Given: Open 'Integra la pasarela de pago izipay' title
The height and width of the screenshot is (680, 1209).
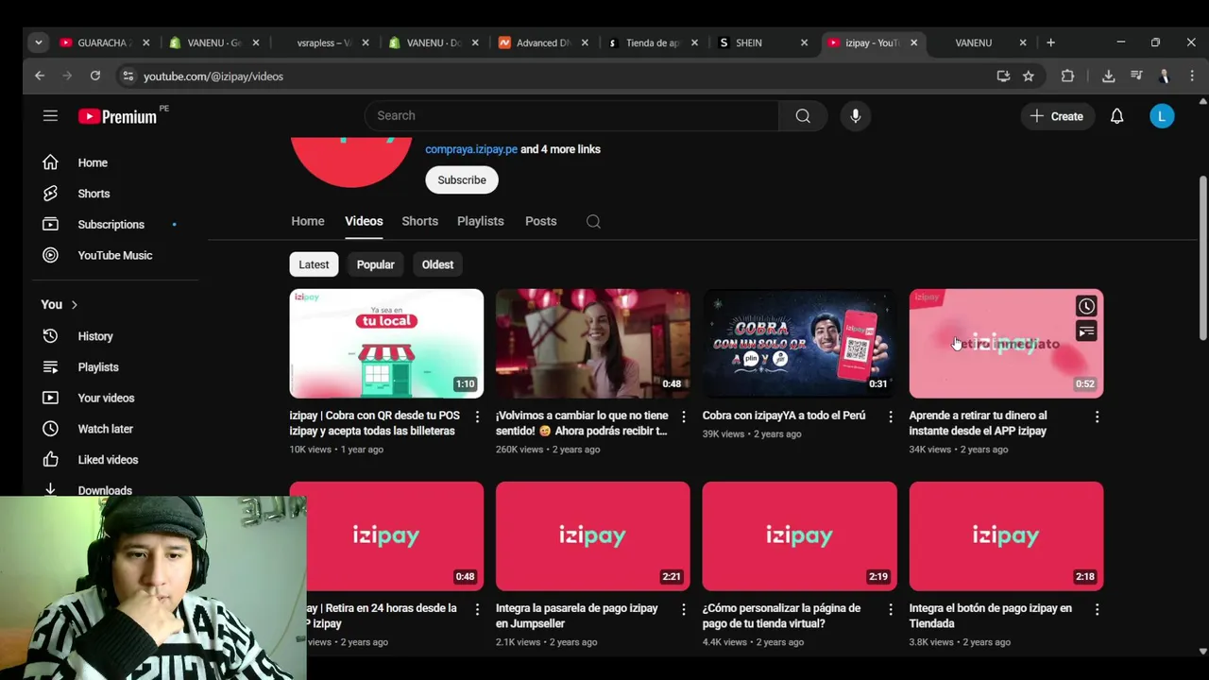Looking at the screenshot, I should click(x=577, y=616).
